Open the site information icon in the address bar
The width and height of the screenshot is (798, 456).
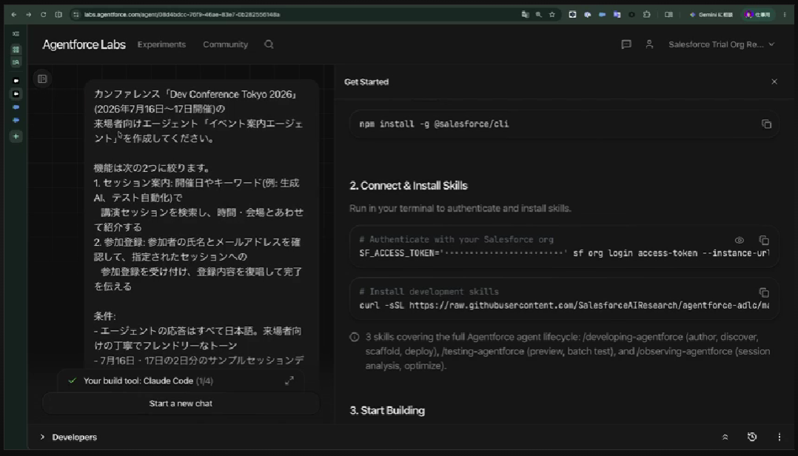[x=76, y=15]
